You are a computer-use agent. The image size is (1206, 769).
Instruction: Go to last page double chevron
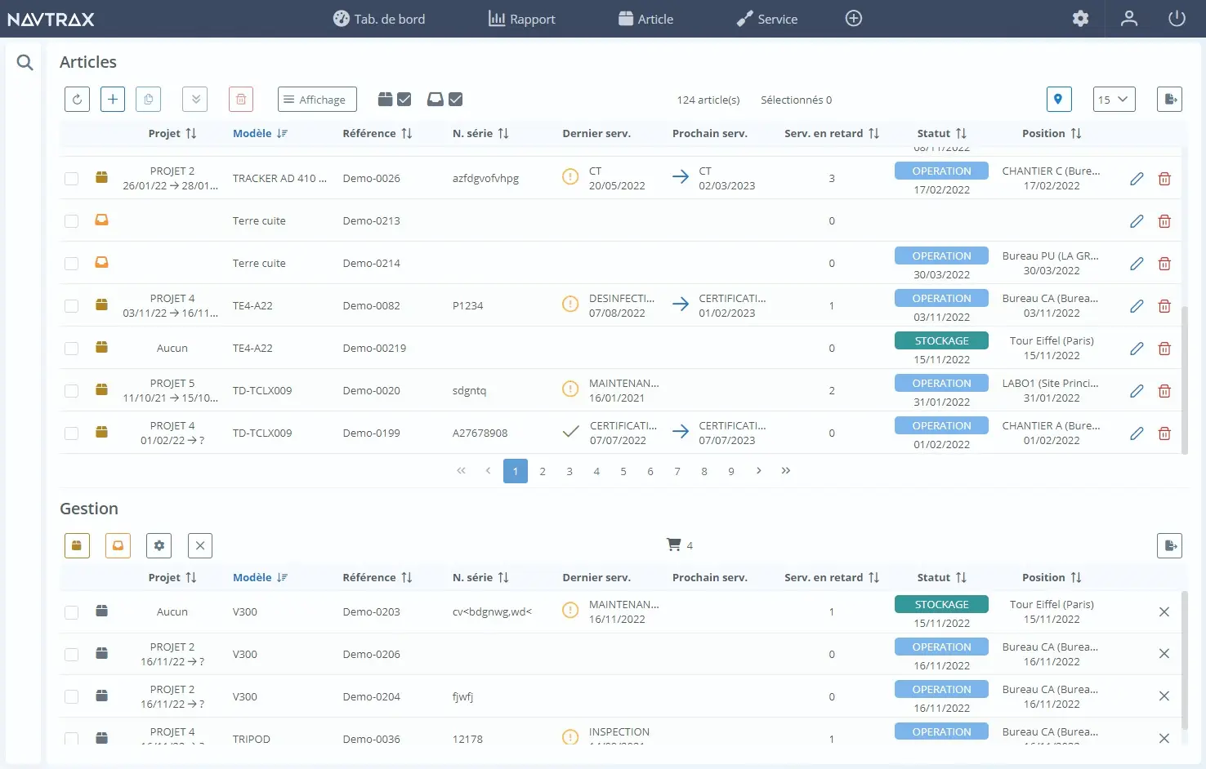[786, 471]
